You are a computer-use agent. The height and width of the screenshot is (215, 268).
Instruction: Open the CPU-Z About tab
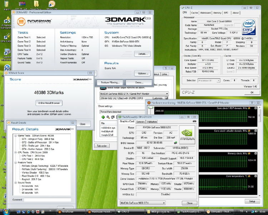(x=236, y=13)
